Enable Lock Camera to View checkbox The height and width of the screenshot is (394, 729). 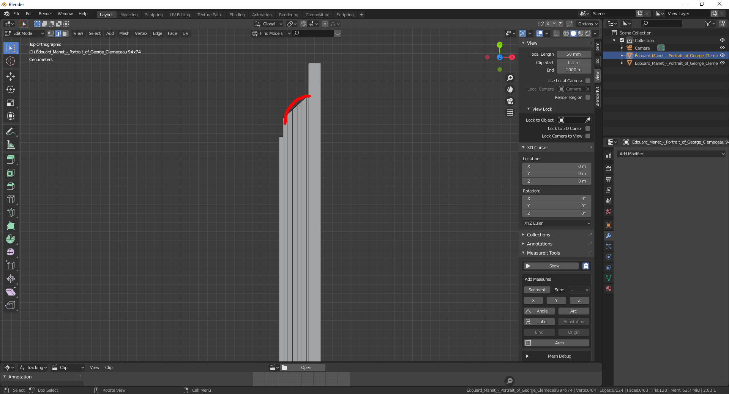[588, 136]
